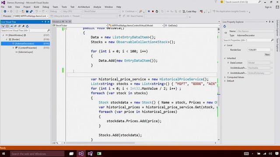The height and width of the screenshot is (157, 280).
Task: Click search magnifier in Live Visual Tree
Action: [49, 31]
